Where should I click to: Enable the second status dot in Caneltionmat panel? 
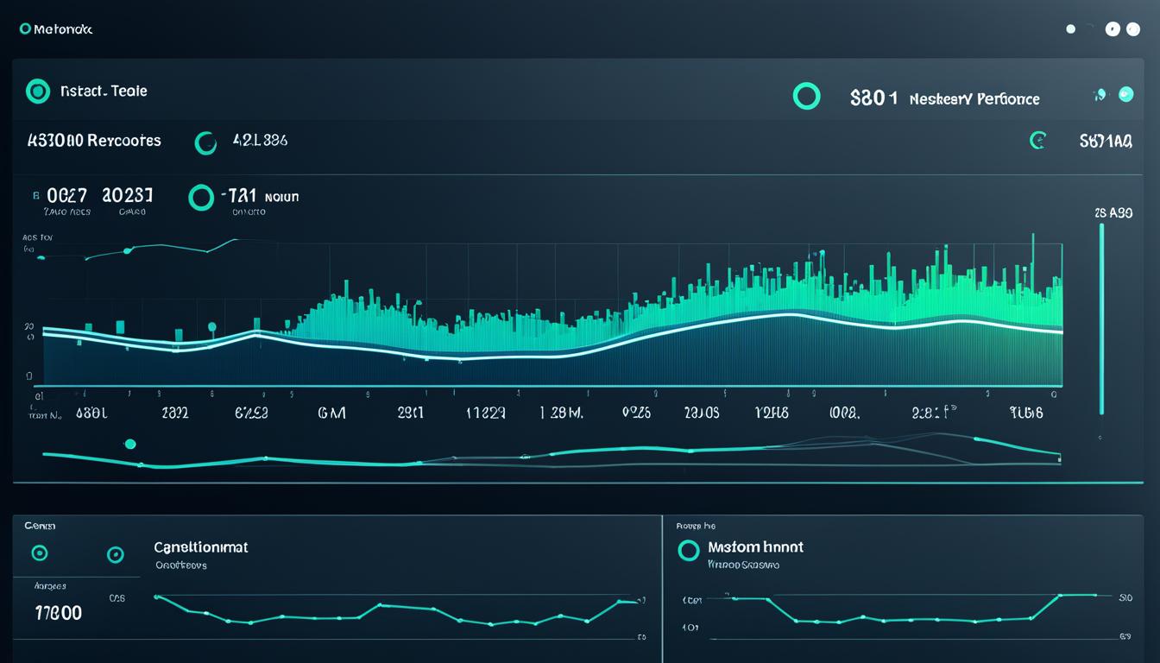point(117,555)
